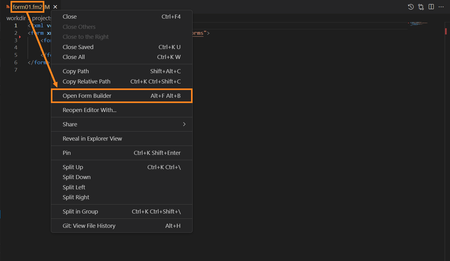Choose Reveal in Explorer View
Image resolution: width=450 pixels, height=261 pixels.
tap(92, 138)
